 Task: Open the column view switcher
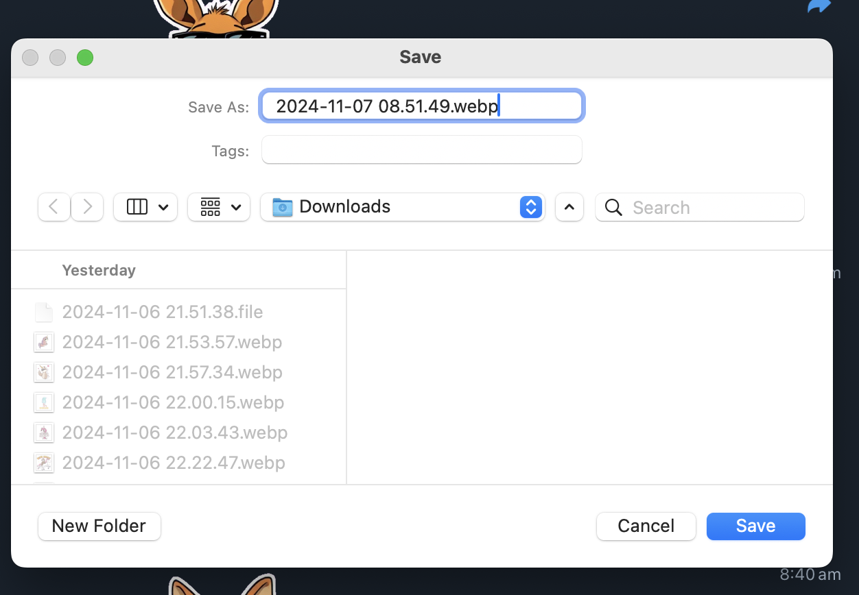145,207
